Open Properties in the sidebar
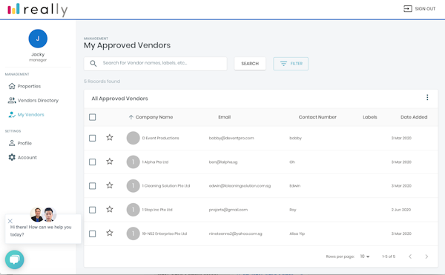Screen dimensions: 445x275 coord(24,86)
